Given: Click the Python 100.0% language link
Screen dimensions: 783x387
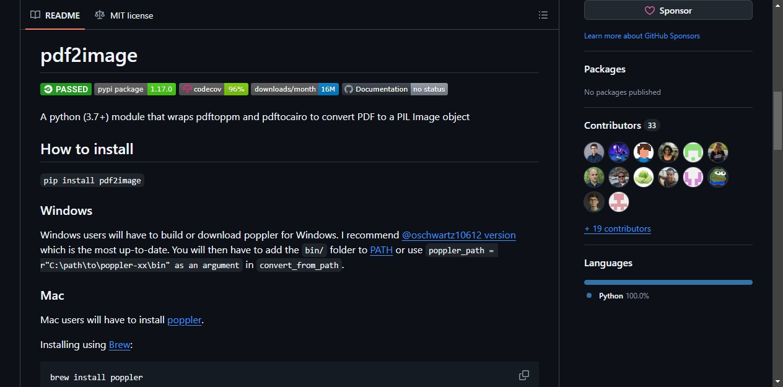Looking at the screenshot, I should click(624, 296).
